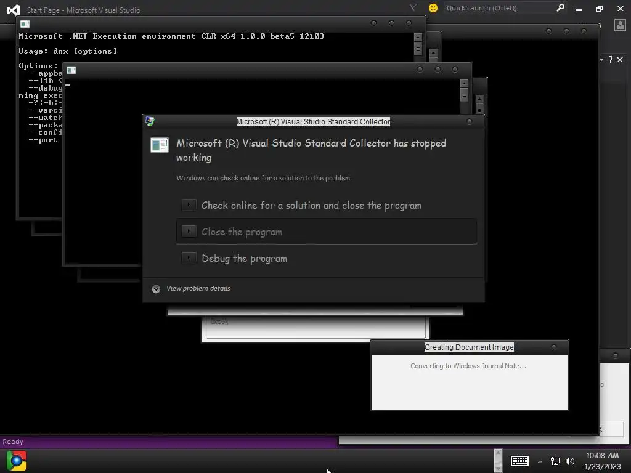Open the volume speaker tray icon

click(570, 461)
